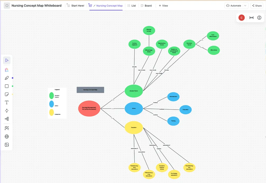
Task: Open the whiteboard info icon
Action: point(259,18)
